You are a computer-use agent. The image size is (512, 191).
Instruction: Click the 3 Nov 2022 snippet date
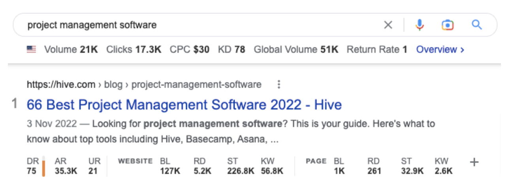point(51,124)
